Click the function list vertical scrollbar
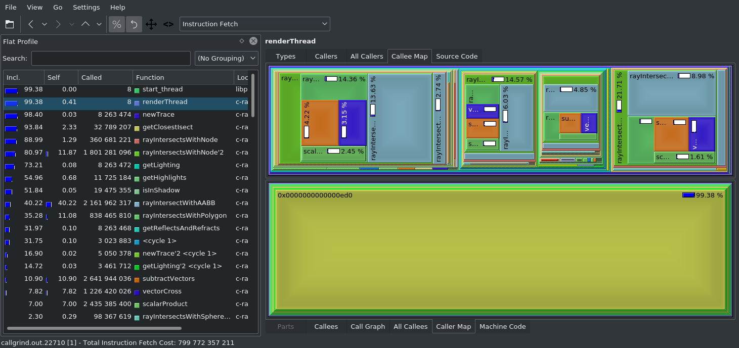The height and width of the screenshot is (348, 739). [x=253, y=96]
